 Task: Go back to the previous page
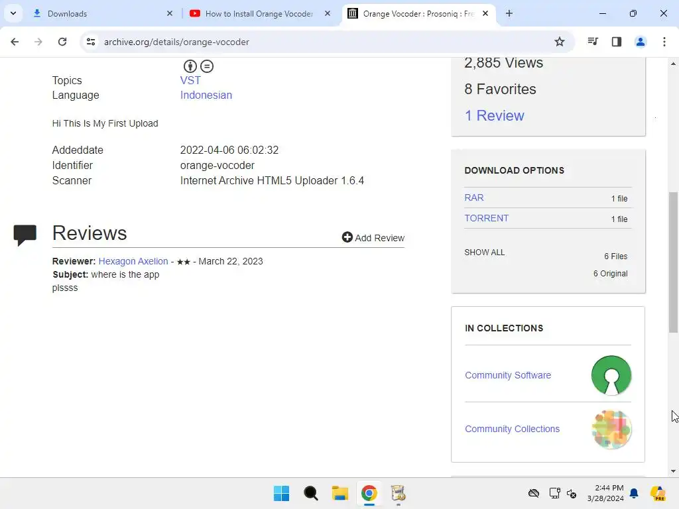tap(15, 42)
